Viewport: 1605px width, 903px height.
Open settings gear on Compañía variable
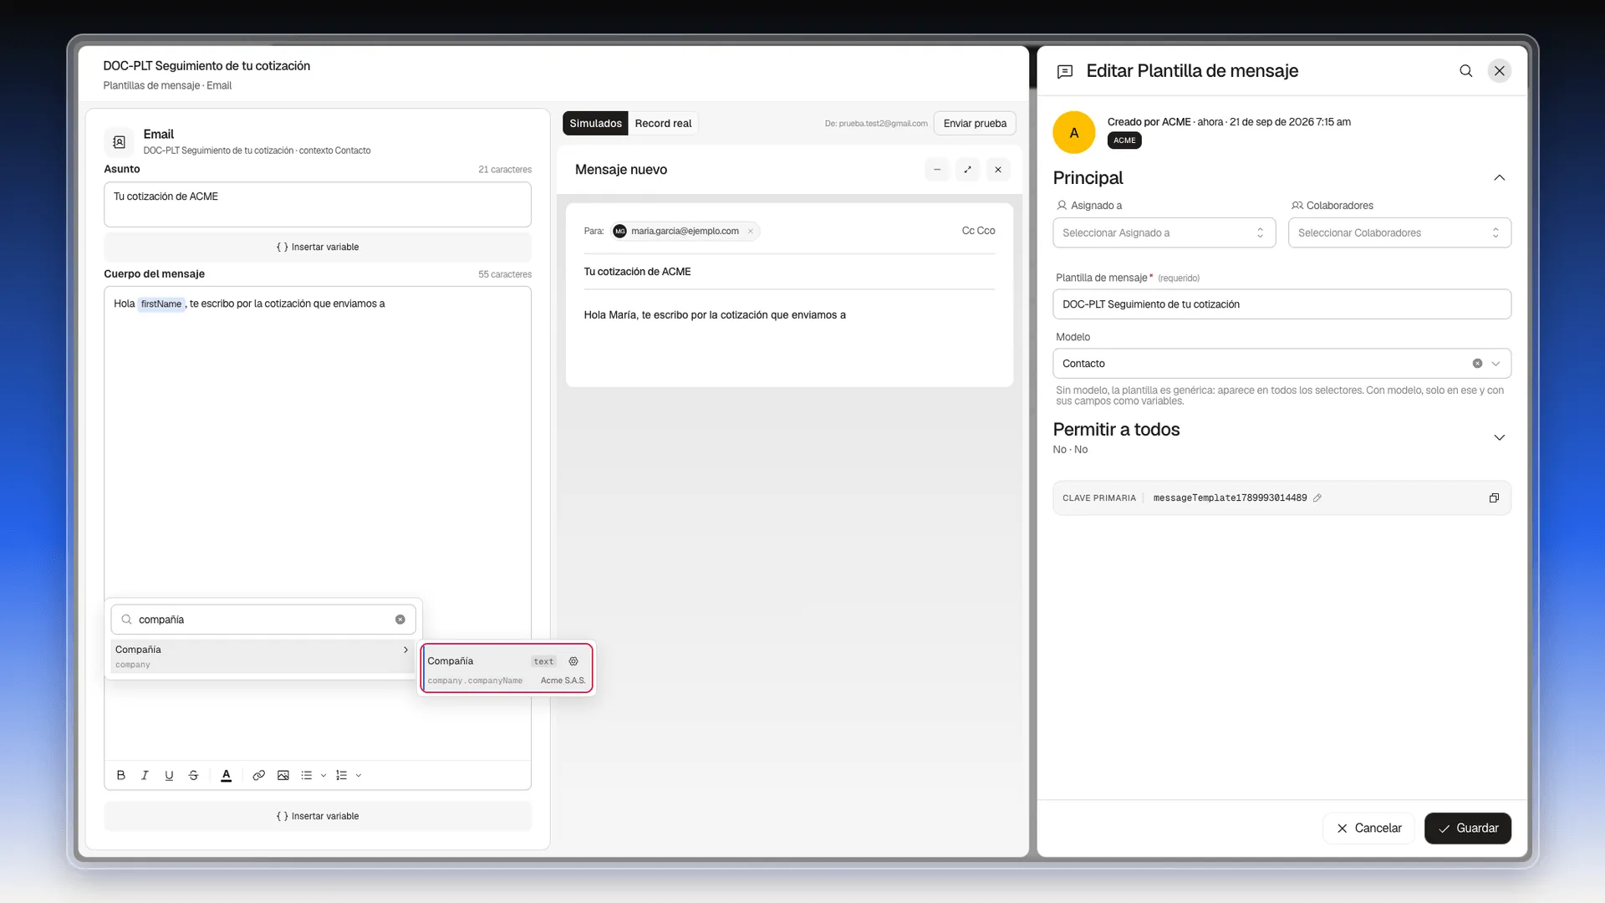tap(573, 661)
